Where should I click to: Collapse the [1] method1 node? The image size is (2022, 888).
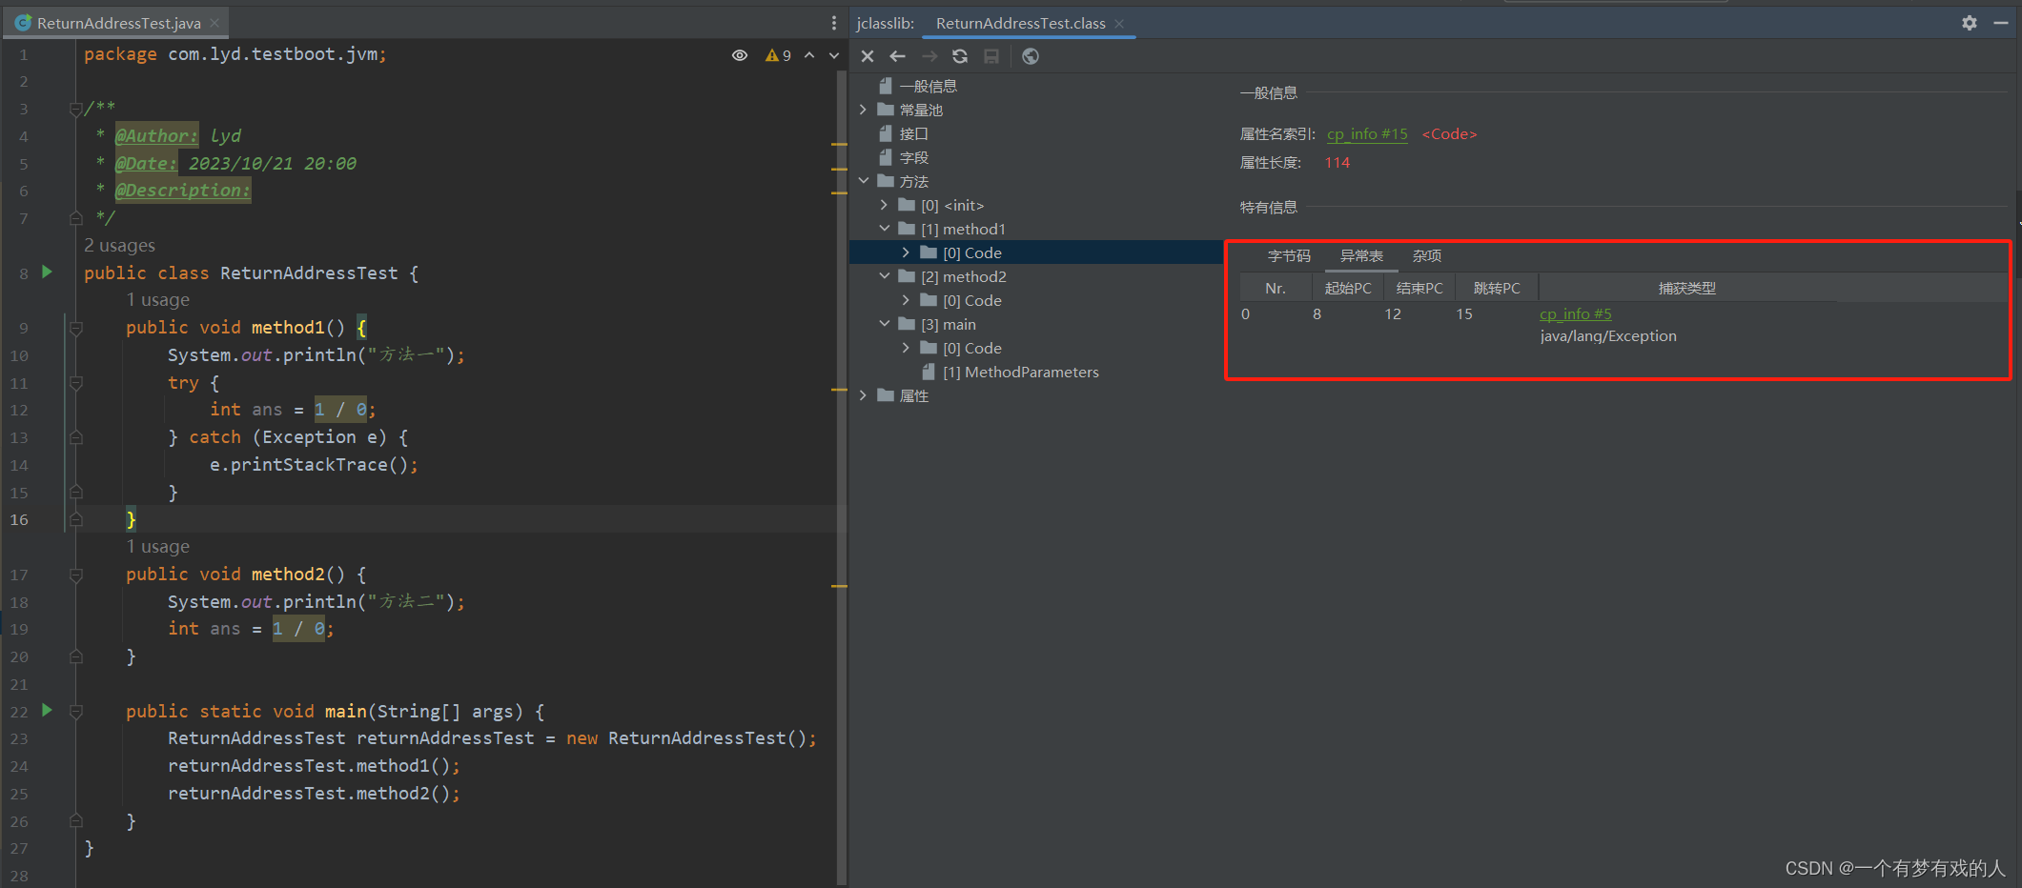coord(885,229)
